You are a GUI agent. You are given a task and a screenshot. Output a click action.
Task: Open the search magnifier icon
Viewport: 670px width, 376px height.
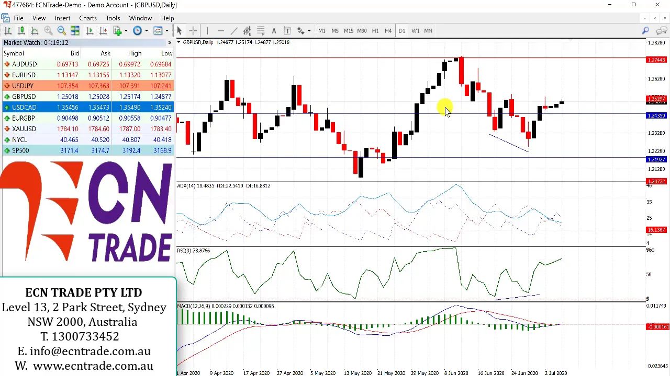pyautogui.click(x=645, y=31)
